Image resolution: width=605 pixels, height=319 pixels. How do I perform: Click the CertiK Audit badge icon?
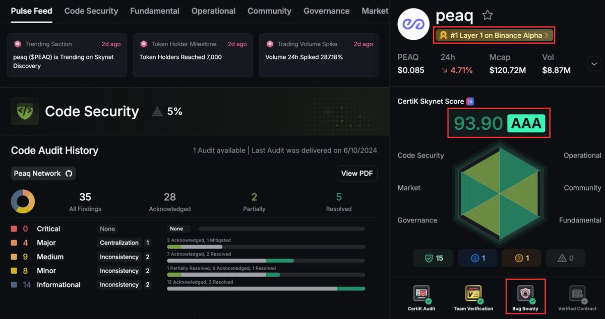click(421, 294)
